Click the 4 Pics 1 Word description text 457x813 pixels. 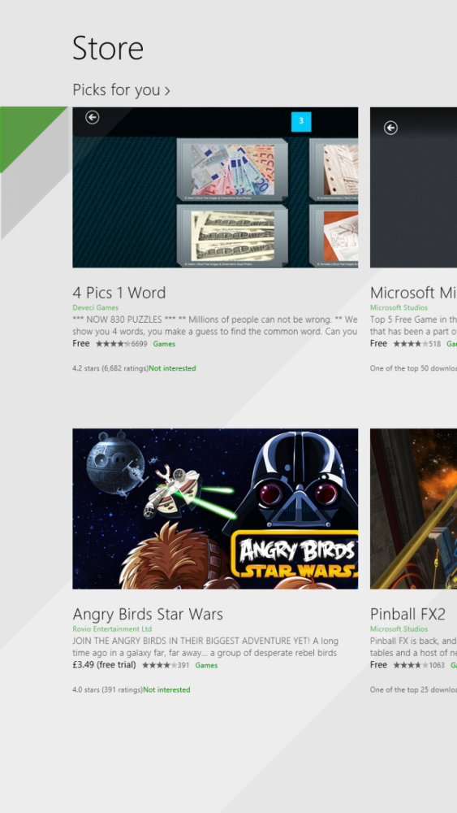[215, 326]
